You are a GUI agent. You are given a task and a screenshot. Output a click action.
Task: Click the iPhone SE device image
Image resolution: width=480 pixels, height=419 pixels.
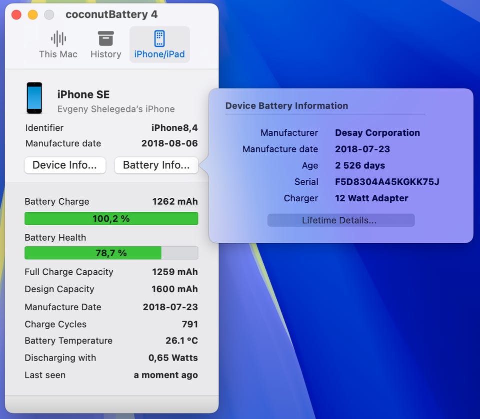click(34, 98)
